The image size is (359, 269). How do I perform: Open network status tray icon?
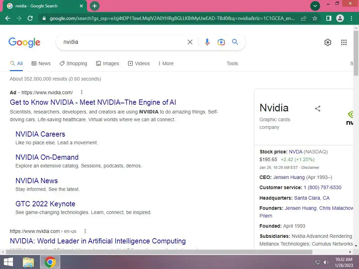(318, 262)
